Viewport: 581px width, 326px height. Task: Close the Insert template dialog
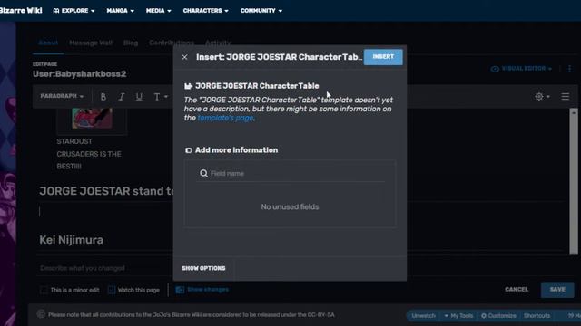(184, 57)
